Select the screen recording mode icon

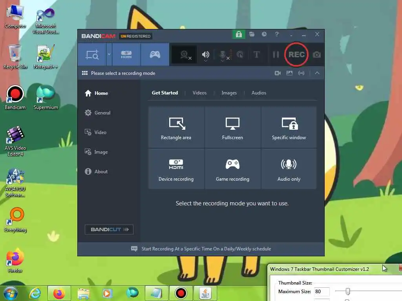pyautogui.click(x=92, y=54)
